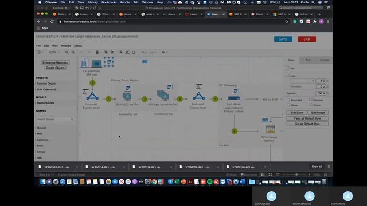This screenshot has width=367, height=206.
Task: Open the editor View menu
Action: coord(55,46)
